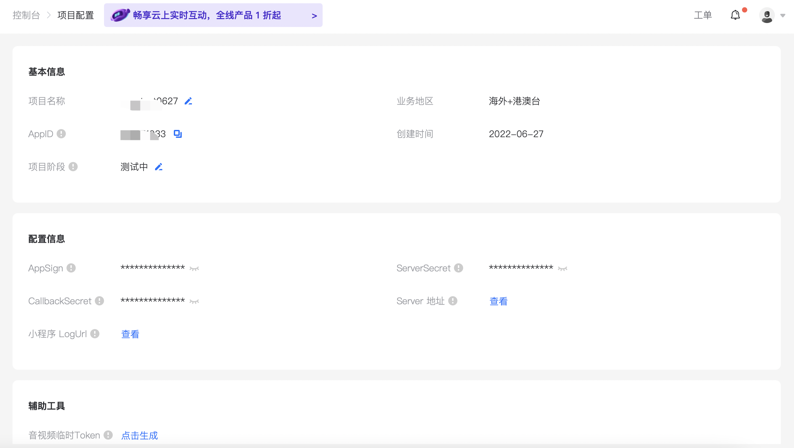This screenshot has height=448, width=794.
Task: Open notifications via the bell icon
Action: [x=735, y=15]
